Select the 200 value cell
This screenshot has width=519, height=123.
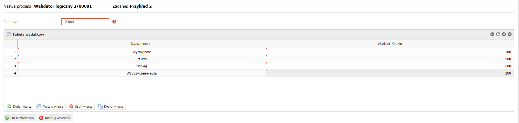click(x=390, y=73)
